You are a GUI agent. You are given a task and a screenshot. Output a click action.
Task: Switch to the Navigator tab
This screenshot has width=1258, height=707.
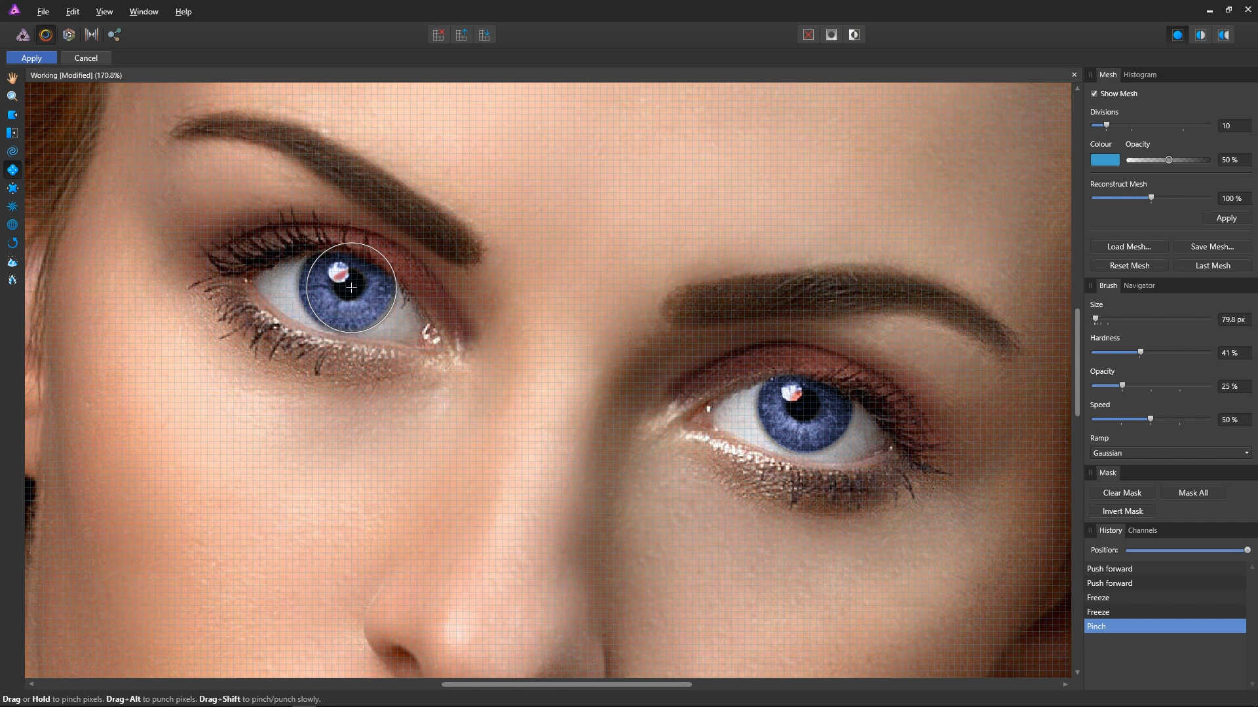(1139, 285)
